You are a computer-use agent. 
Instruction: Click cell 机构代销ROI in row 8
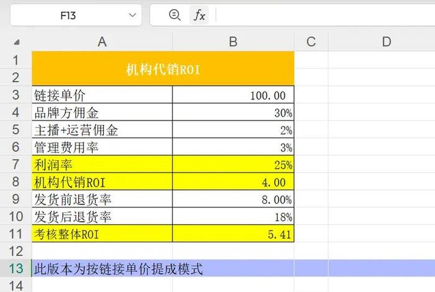[102, 181]
